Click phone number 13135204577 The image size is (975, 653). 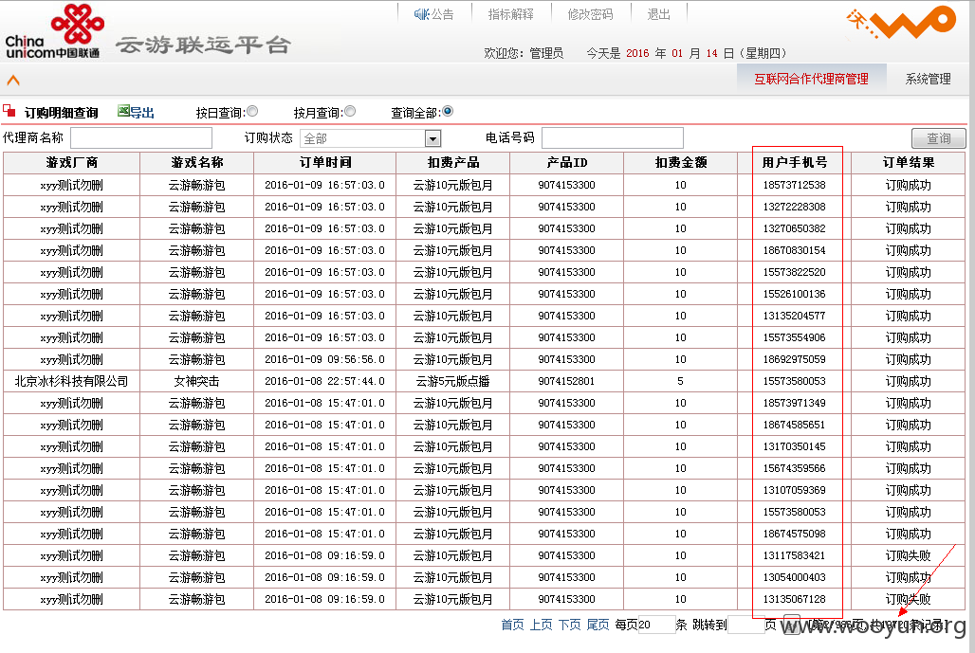[x=795, y=316]
